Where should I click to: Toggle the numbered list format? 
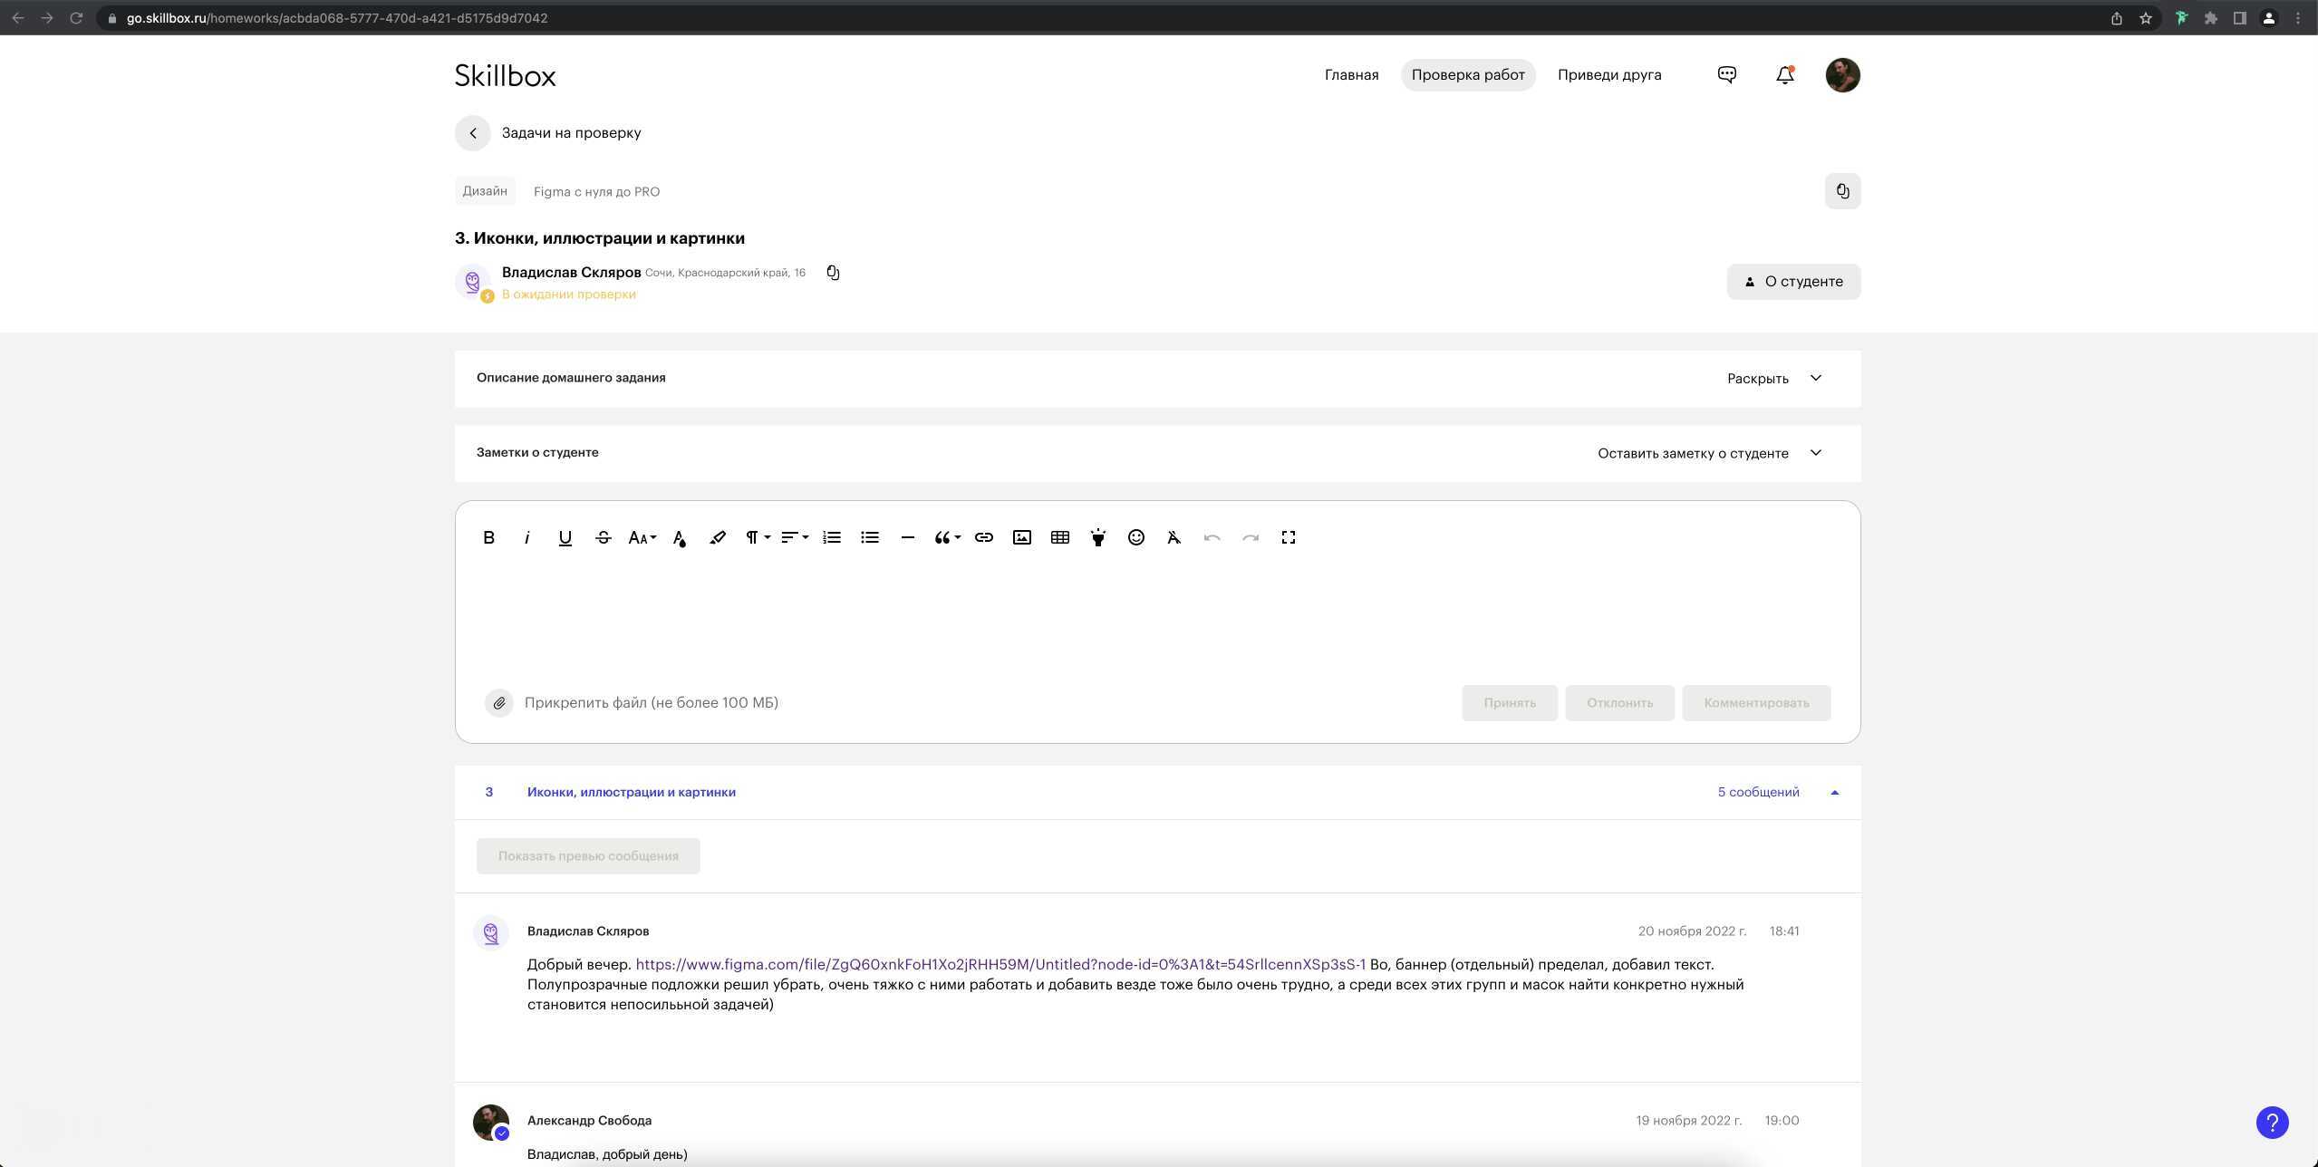click(x=831, y=537)
